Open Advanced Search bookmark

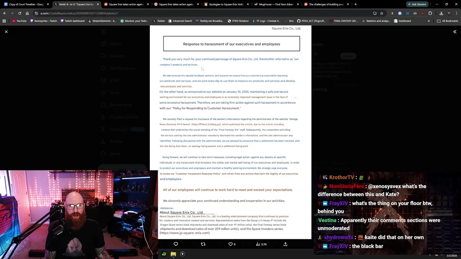[x=180, y=21]
